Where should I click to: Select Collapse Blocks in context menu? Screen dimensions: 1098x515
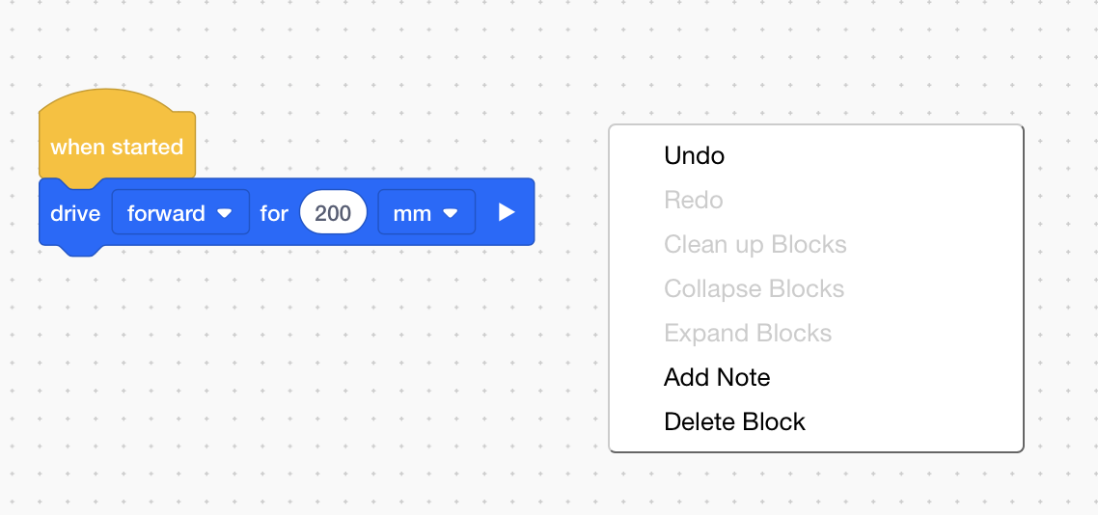[755, 288]
